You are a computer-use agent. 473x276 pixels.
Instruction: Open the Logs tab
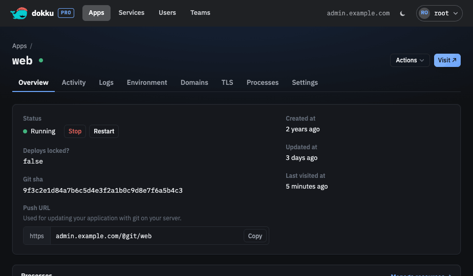tap(106, 83)
